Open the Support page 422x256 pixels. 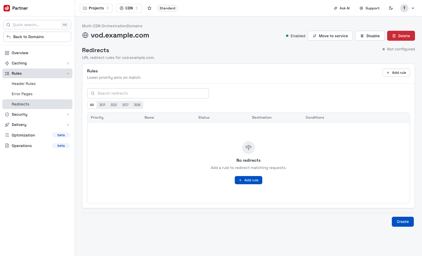pos(370,8)
